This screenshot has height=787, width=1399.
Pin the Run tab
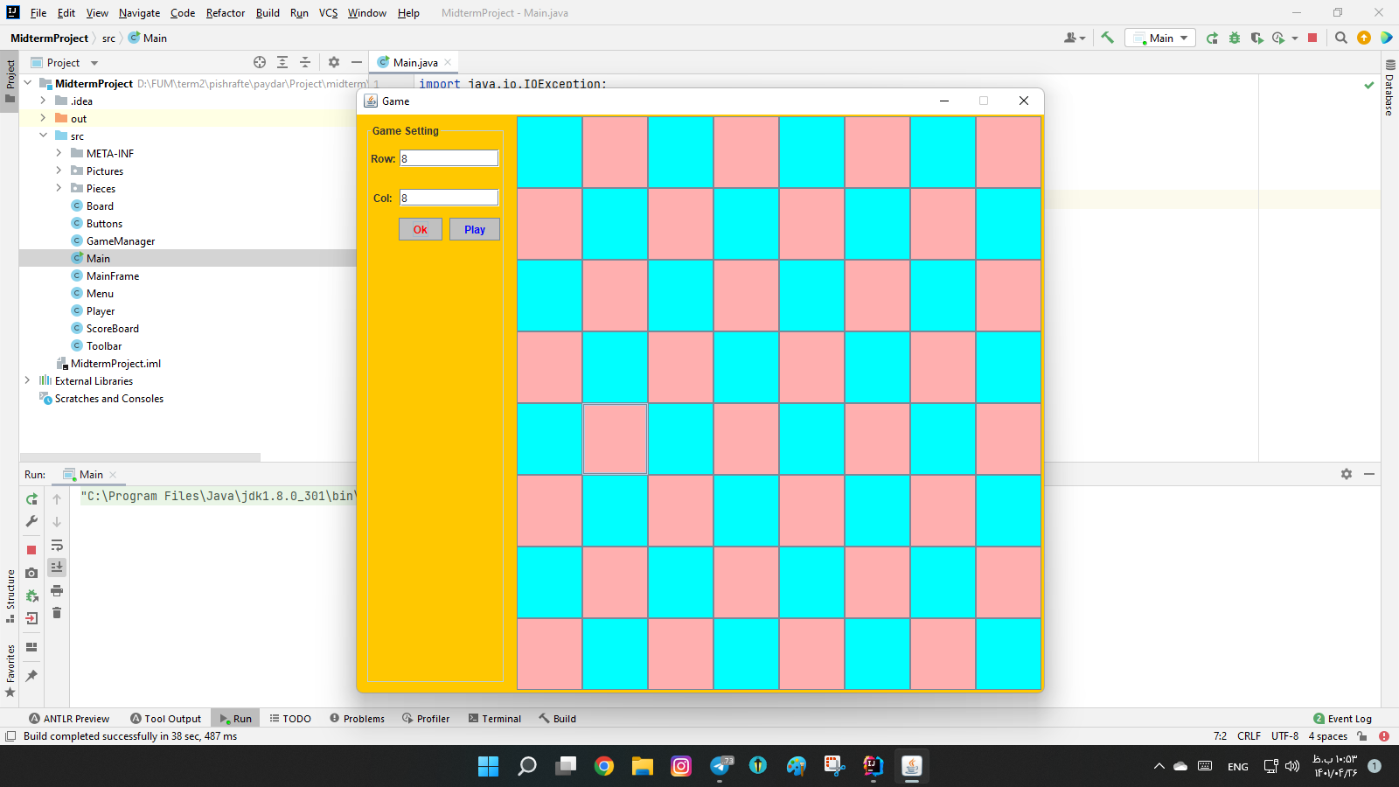pos(31,675)
